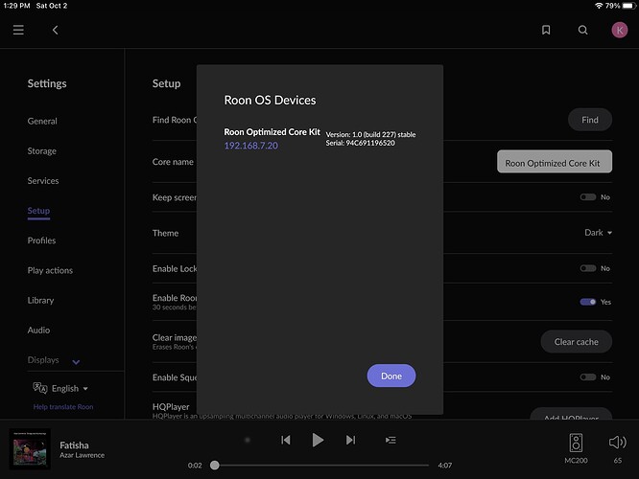
Task: Go back with the back arrow
Action: click(55, 30)
